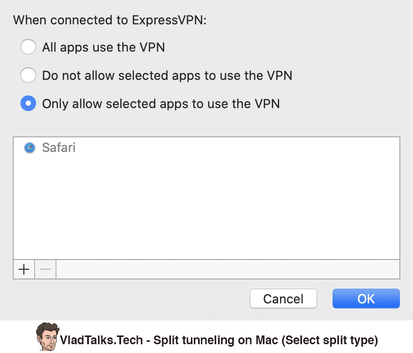Screen dimensions: 413x353
Task: Choose 'Do not allow selected apps' radio button
Action: click(28, 75)
